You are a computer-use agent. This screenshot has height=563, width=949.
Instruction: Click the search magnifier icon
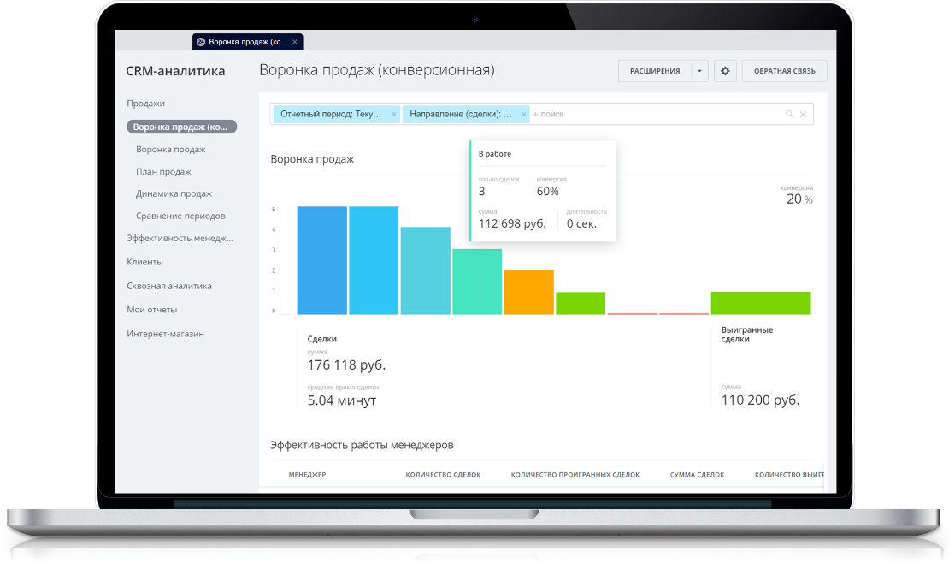789,114
